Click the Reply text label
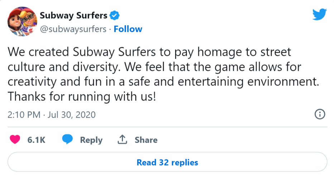This screenshot has height=178, width=334. click(x=91, y=140)
